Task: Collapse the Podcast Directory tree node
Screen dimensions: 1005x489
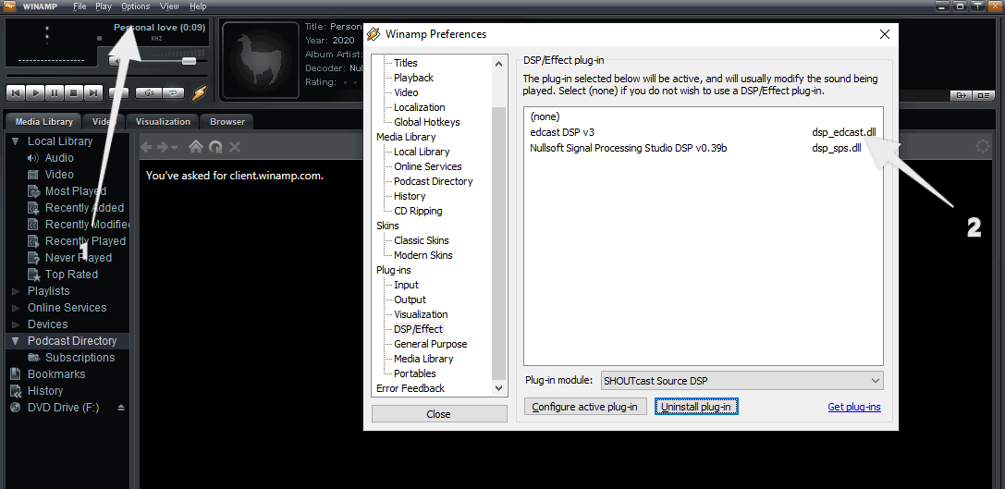Action: pos(16,341)
